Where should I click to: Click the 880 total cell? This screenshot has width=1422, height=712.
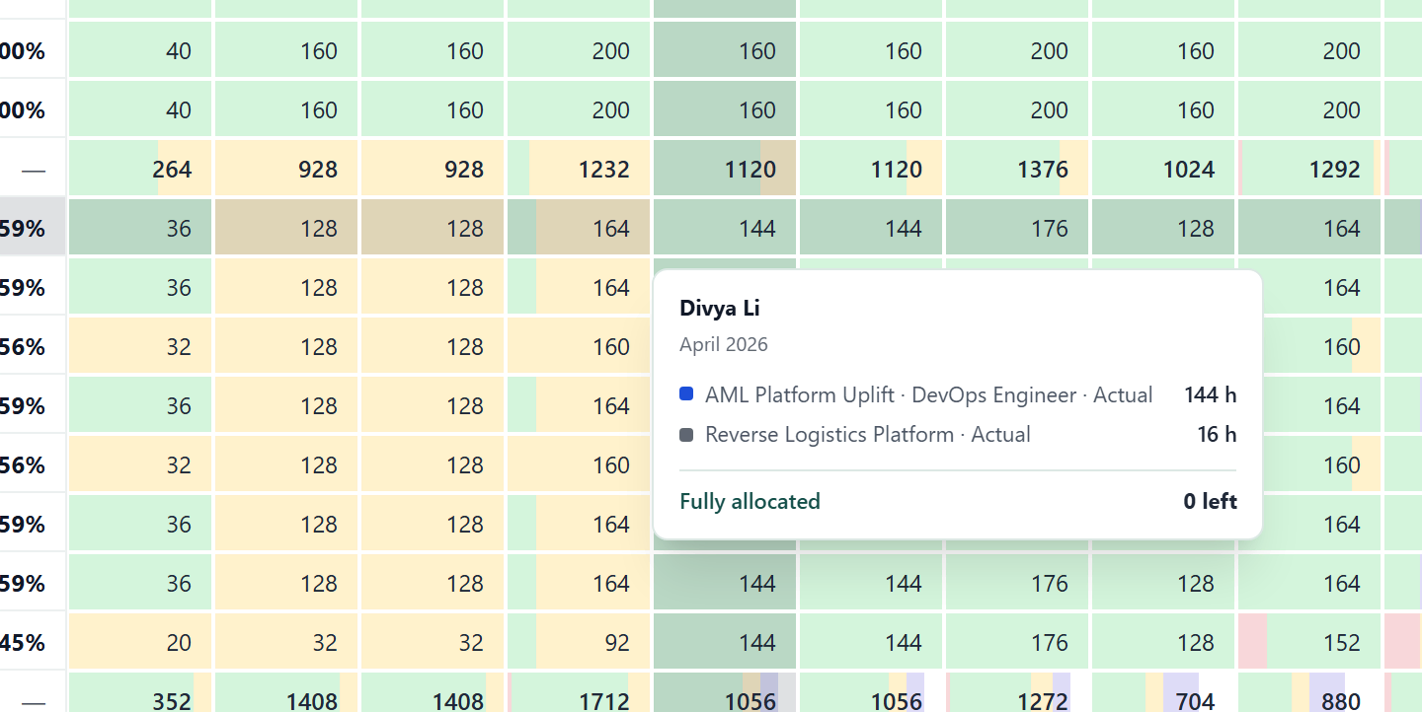point(1309,692)
